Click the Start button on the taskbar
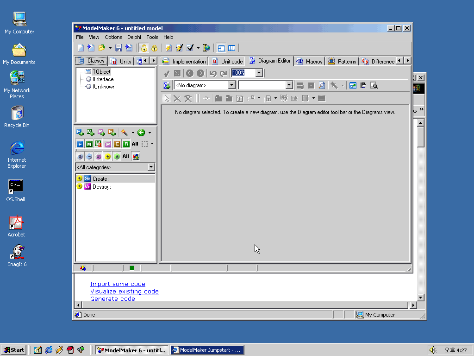Screen dimensions: 474x356 pos(14,350)
